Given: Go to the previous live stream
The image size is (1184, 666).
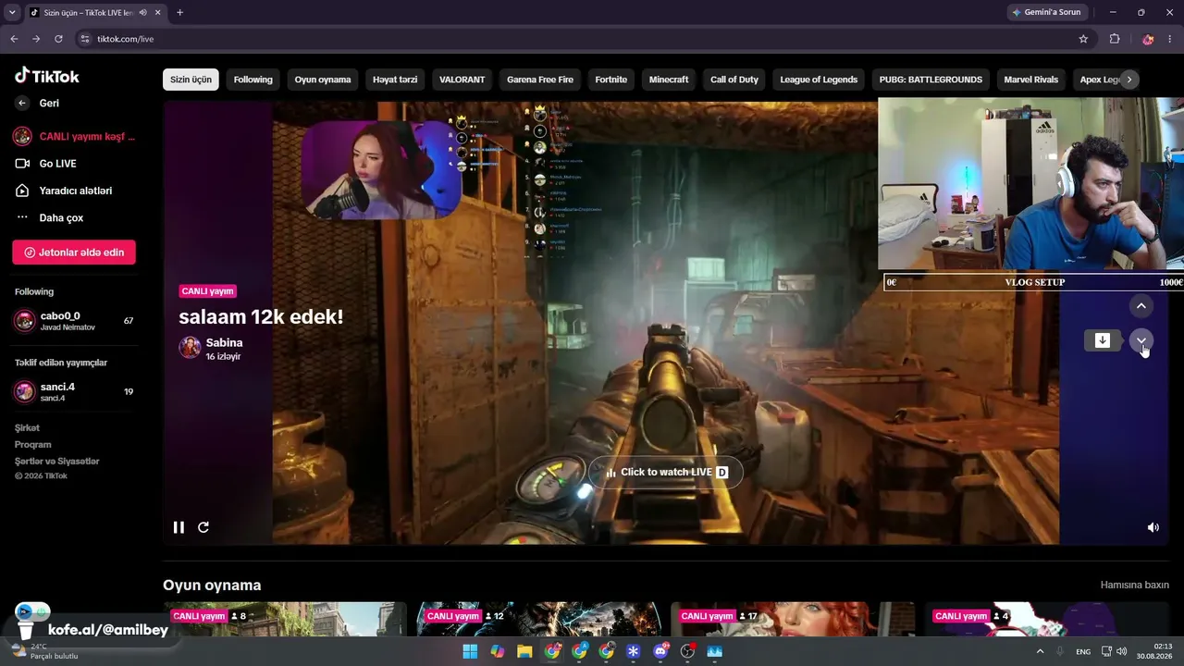Looking at the screenshot, I should click(1141, 306).
